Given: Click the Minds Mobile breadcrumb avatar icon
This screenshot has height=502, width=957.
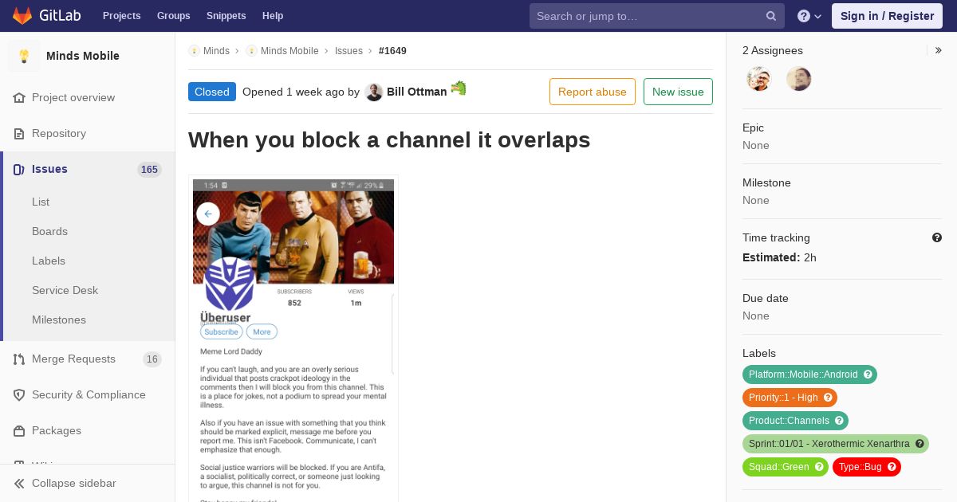Looking at the screenshot, I should 252,50.
